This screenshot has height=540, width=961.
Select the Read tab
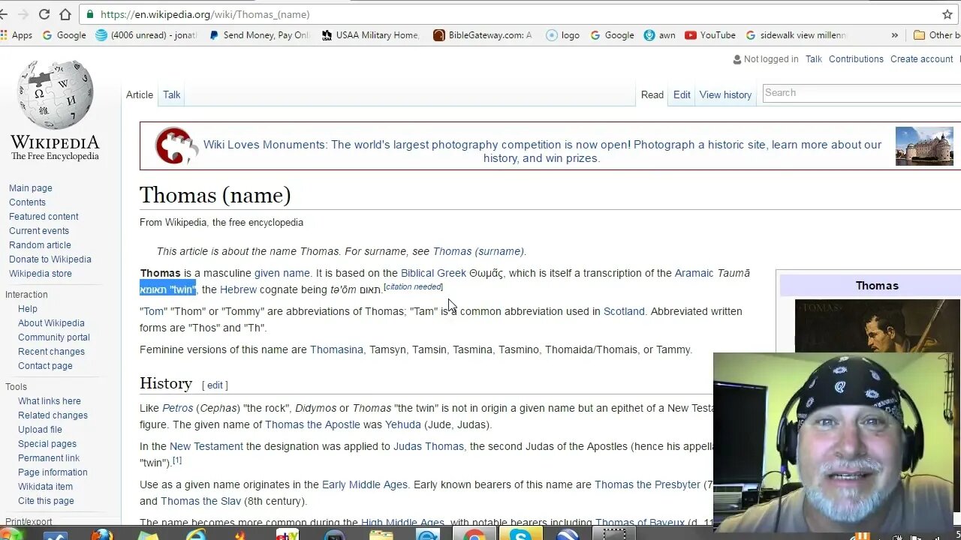pyautogui.click(x=652, y=94)
